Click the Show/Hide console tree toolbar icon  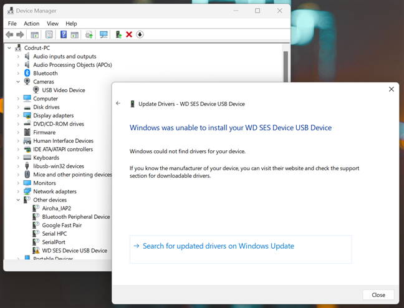click(34, 34)
